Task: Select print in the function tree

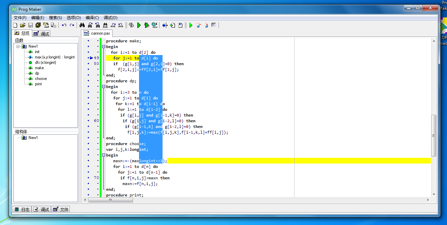Action: pos(38,84)
